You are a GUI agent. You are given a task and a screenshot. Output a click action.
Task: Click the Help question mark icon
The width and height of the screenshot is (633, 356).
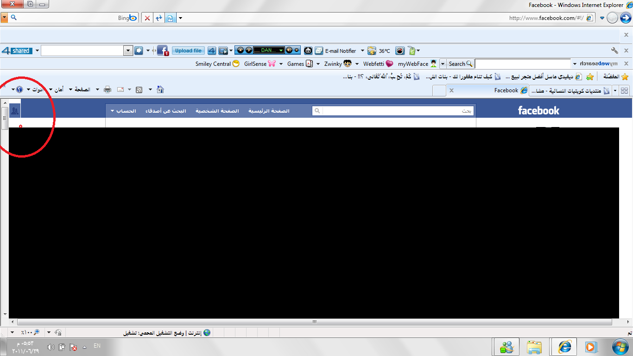[x=19, y=89]
